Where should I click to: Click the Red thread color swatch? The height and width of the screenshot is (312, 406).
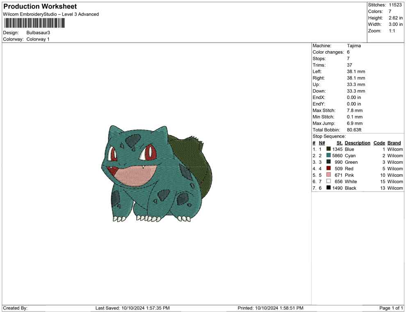(x=328, y=168)
